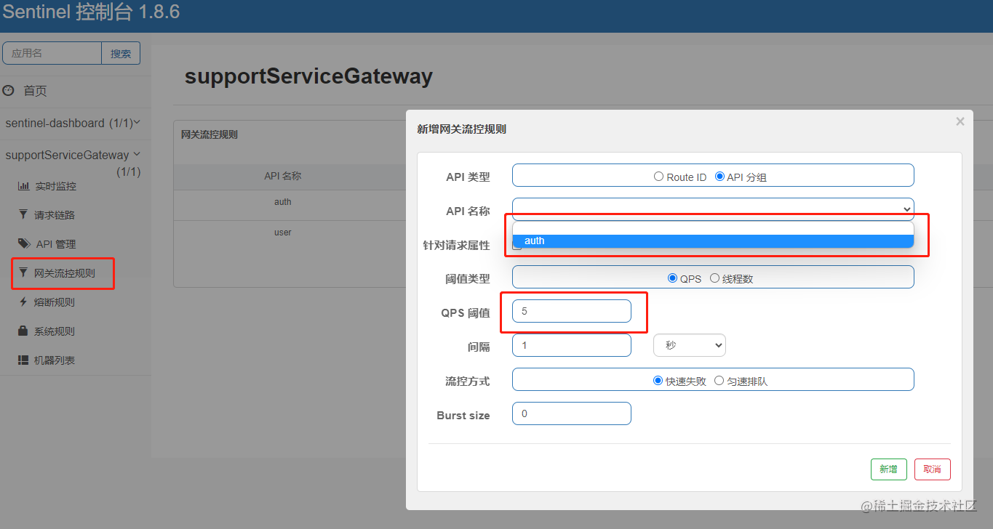Click the supportServiceGateway page heading
This screenshot has height=529, width=993.
(x=308, y=76)
